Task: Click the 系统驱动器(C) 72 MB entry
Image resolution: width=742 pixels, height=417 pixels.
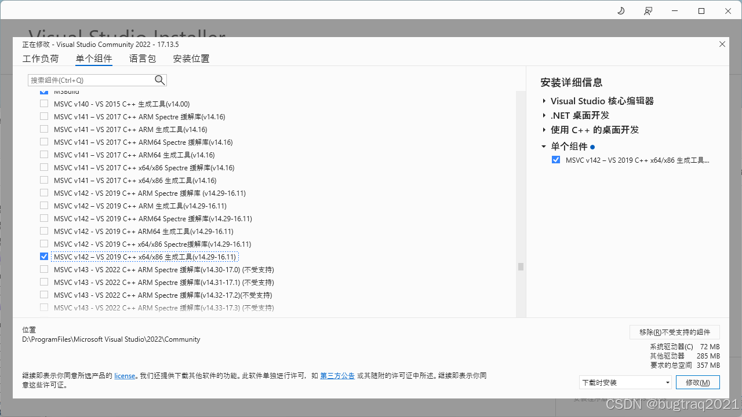Action: pyautogui.click(x=685, y=347)
